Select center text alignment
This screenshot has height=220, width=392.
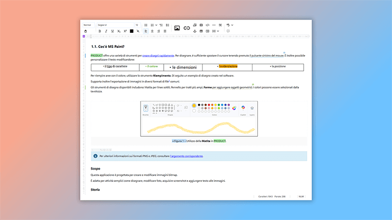(x=152, y=31)
